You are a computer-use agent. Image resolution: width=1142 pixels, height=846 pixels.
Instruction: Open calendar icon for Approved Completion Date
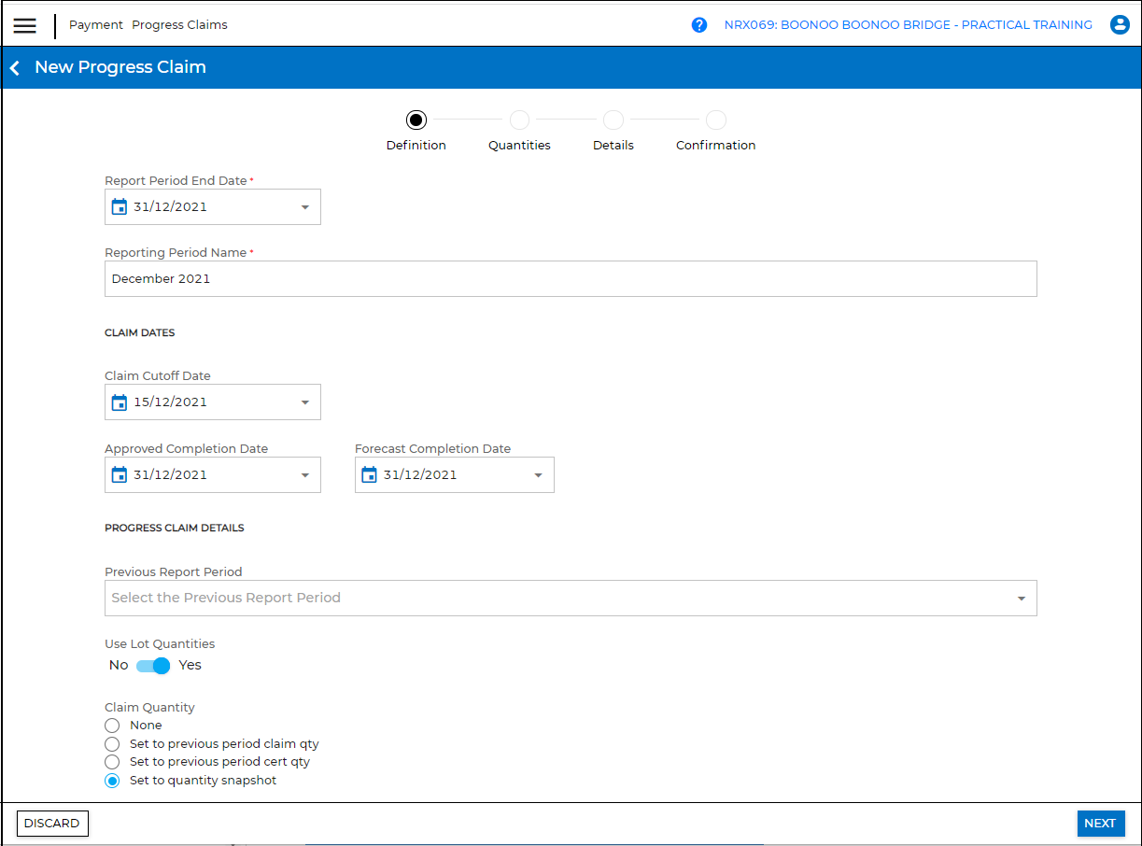coord(119,474)
